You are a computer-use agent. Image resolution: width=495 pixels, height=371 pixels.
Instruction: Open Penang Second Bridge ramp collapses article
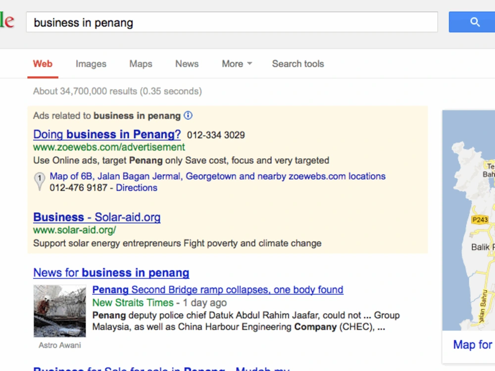(218, 289)
